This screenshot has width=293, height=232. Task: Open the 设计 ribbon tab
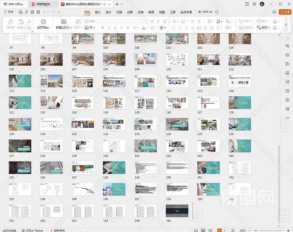(108, 12)
